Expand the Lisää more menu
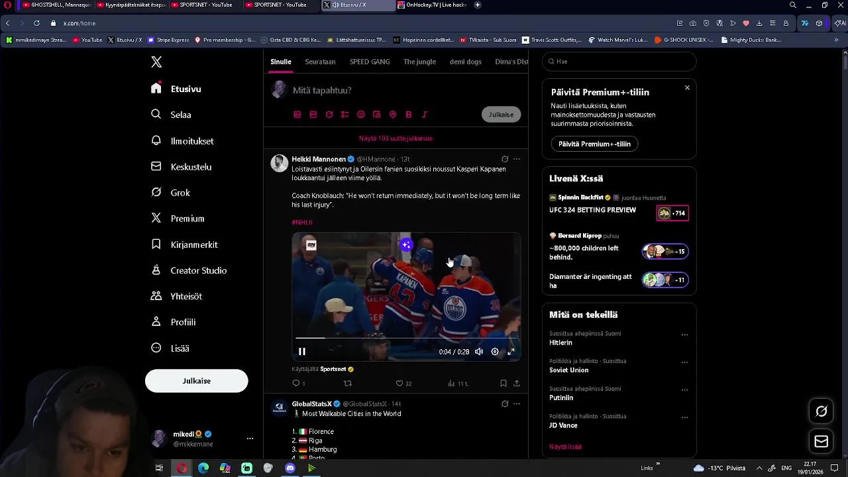The width and height of the screenshot is (848, 477). 170,348
